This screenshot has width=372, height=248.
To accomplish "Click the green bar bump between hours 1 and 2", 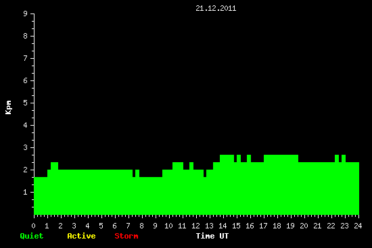I will click(x=54, y=166).
